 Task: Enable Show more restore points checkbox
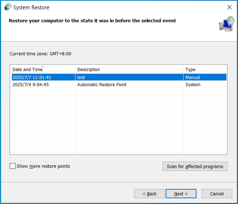[x=13, y=166]
